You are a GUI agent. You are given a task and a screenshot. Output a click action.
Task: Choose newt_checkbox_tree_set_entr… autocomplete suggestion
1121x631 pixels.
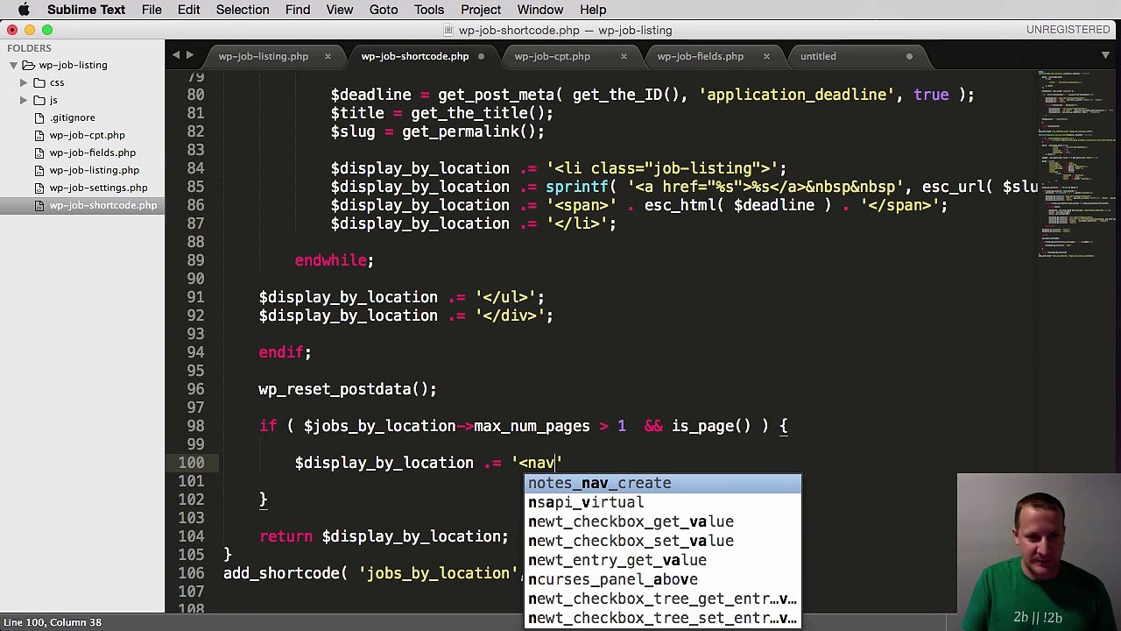click(663, 618)
